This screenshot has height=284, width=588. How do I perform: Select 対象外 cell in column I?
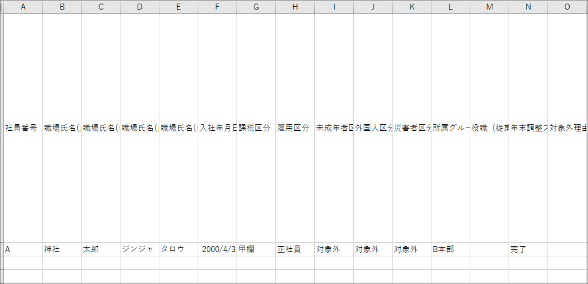(x=334, y=249)
